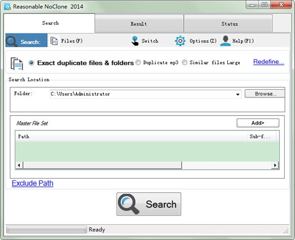Open the Redefine... link
Viewport: 295px width, 240px height.
coord(268,61)
